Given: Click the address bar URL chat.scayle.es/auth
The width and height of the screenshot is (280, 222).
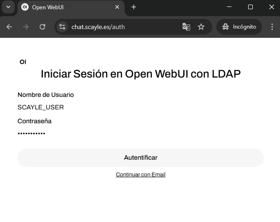Looking at the screenshot, I should pyautogui.click(x=98, y=27).
